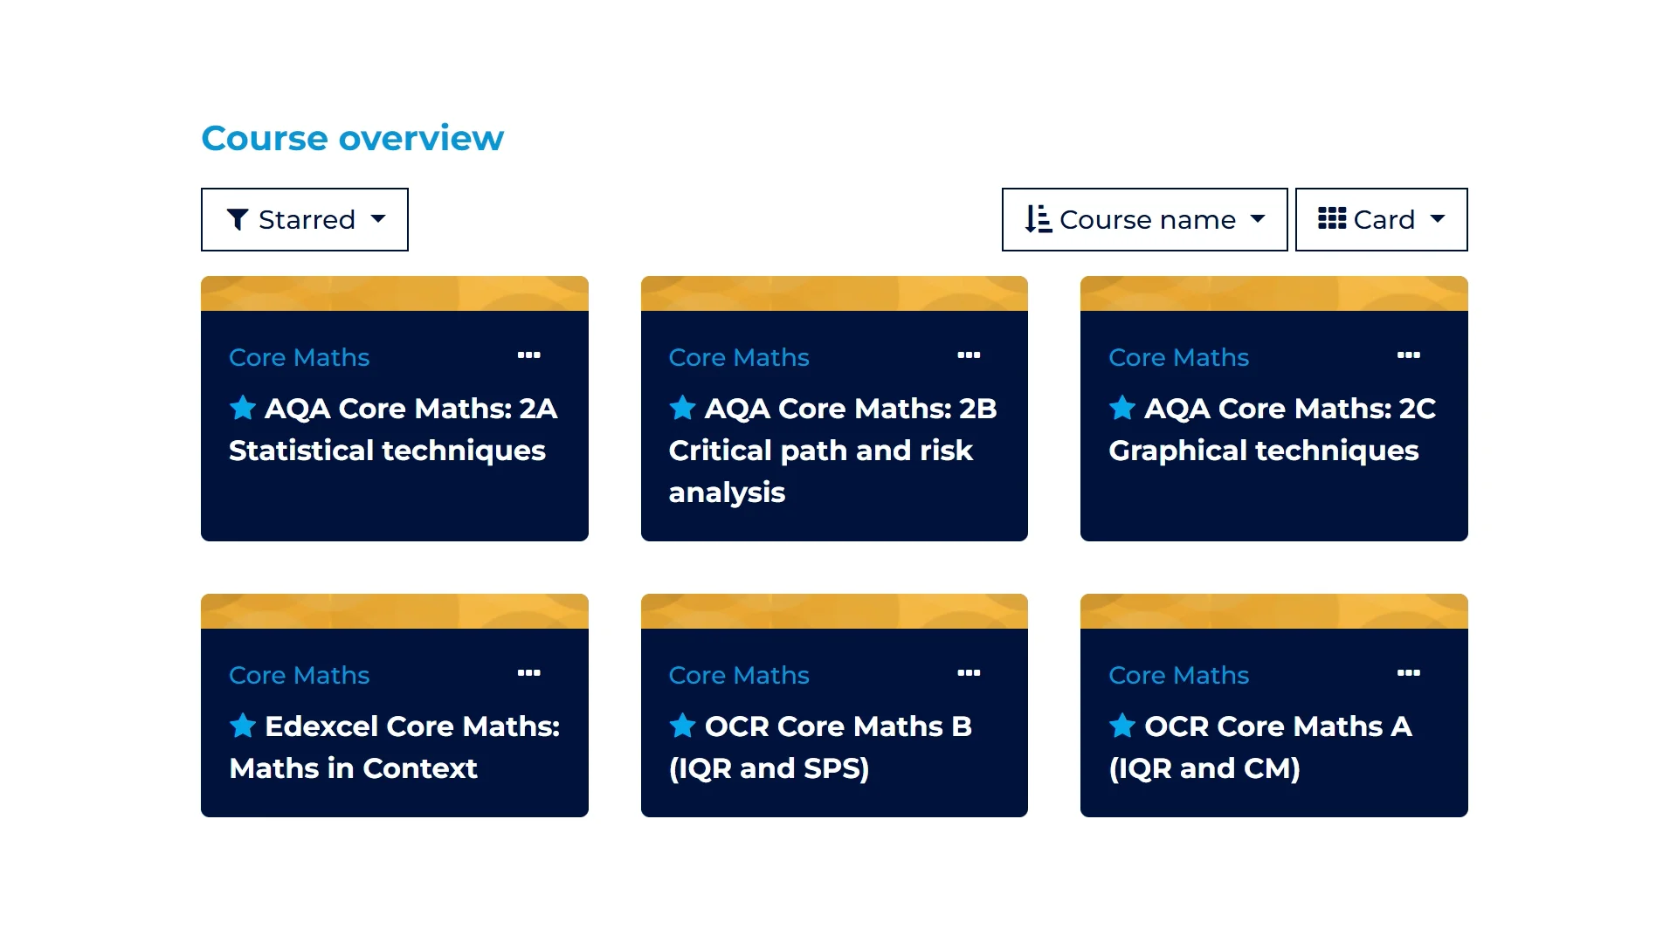
Task: Click the star icon on Edexcel Core Maths
Action: 243,726
